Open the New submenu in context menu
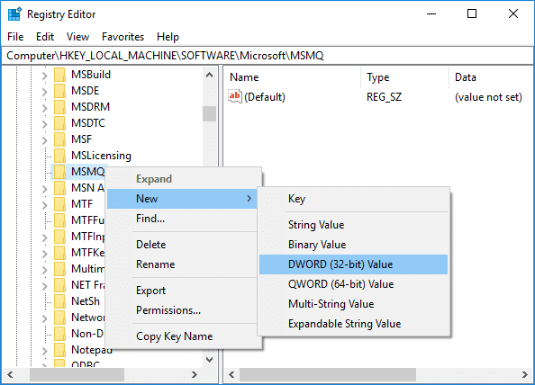This screenshot has height=385, width=535. (x=182, y=199)
